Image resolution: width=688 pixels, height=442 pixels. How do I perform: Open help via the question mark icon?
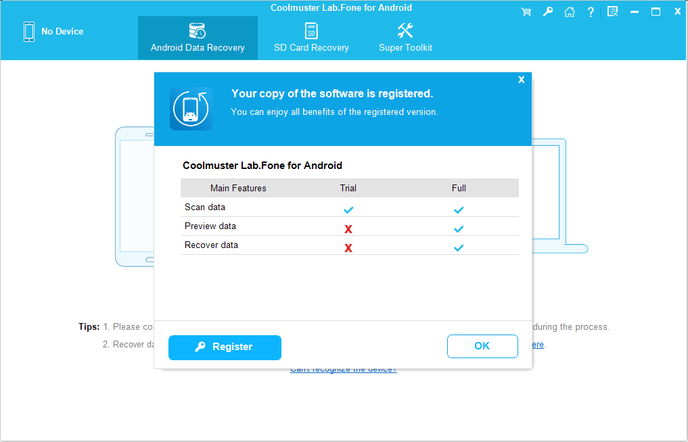591,12
